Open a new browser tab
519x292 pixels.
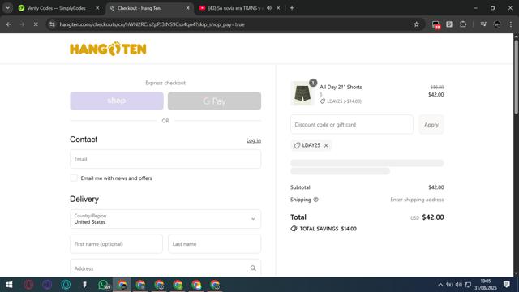pyautogui.click(x=292, y=8)
